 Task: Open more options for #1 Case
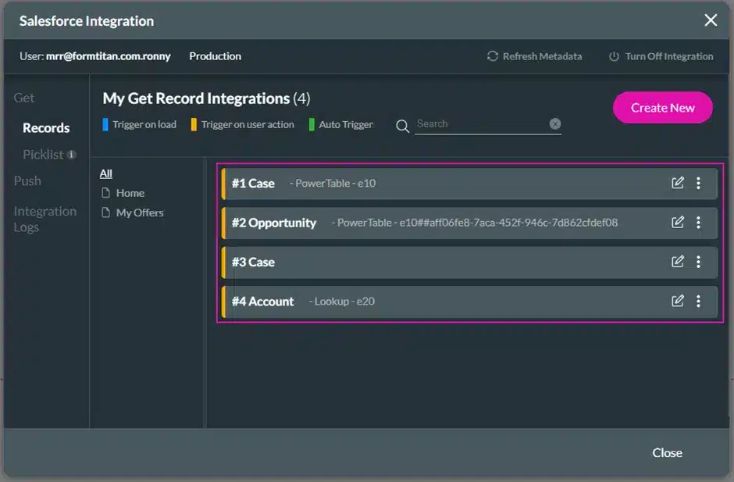[698, 183]
